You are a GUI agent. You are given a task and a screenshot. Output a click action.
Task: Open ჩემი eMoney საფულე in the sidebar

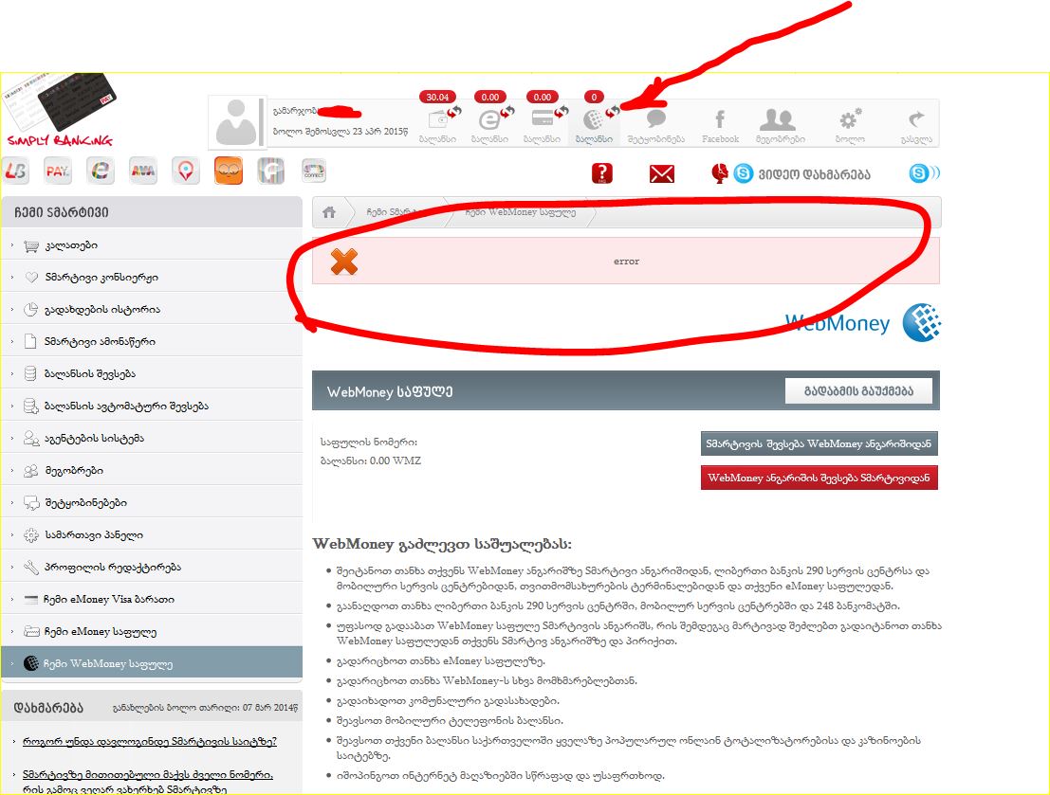(x=152, y=631)
